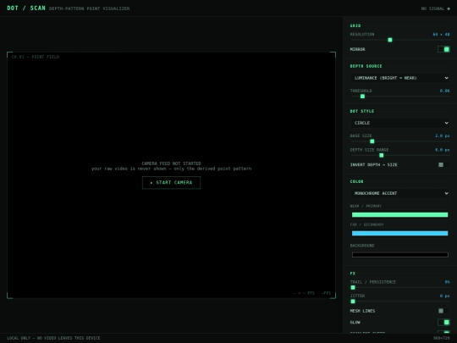Adjust the Depth Size Range slider

click(x=399, y=156)
